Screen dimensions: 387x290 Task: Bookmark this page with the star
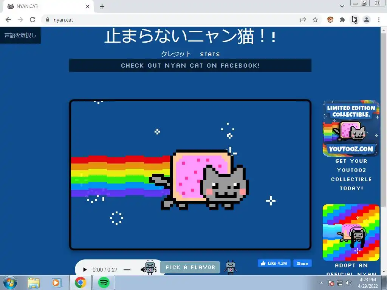click(315, 20)
